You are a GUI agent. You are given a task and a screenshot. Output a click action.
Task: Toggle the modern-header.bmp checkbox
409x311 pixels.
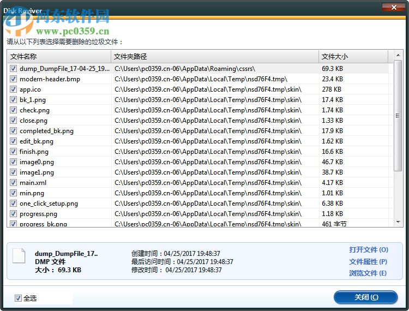pyautogui.click(x=13, y=79)
